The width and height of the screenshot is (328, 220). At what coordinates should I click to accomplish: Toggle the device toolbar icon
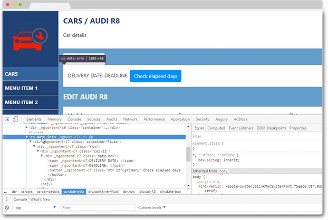tap(15, 119)
